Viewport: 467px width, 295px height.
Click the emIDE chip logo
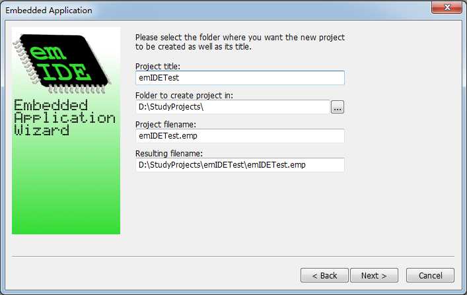pyautogui.click(x=62, y=63)
